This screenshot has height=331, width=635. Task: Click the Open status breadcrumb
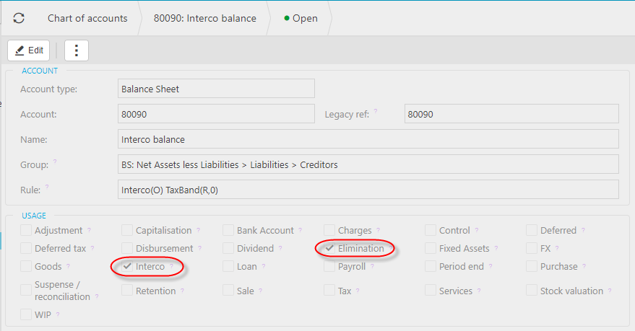[301, 18]
